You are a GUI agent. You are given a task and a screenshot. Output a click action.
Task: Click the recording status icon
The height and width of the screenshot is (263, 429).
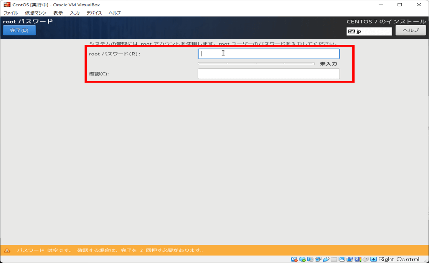tap(350, 259)
